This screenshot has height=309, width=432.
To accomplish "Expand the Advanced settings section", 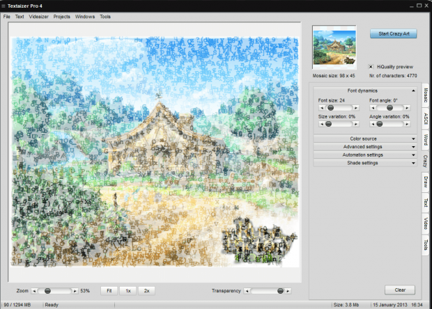I will [365, 147].
